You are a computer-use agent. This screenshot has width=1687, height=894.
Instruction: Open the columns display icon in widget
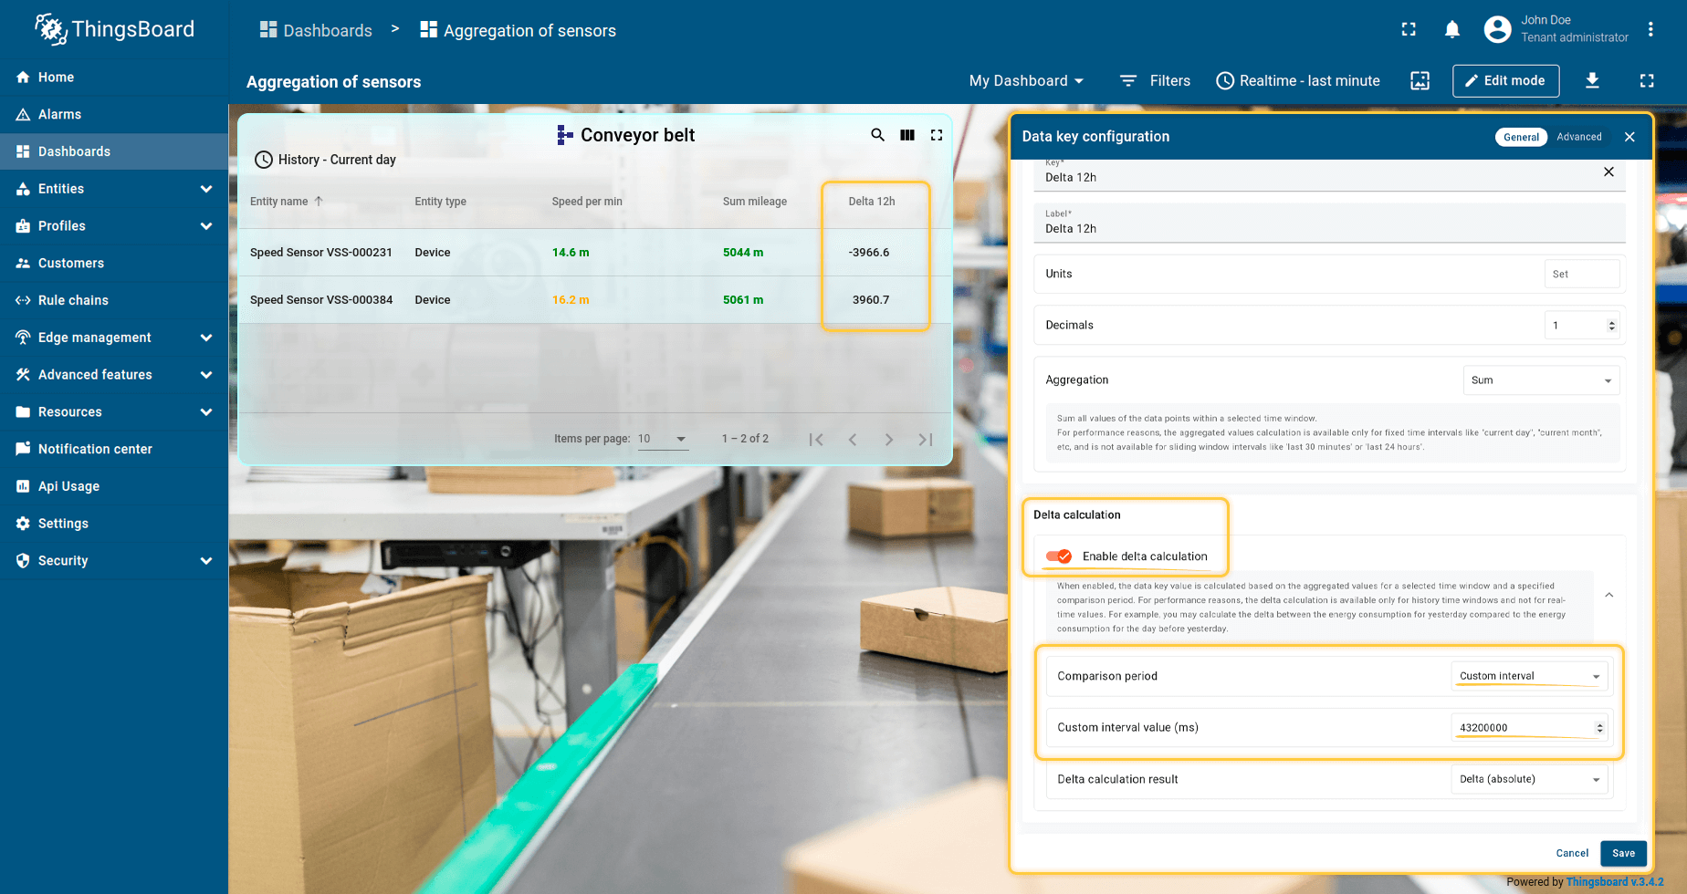point(907,135)
